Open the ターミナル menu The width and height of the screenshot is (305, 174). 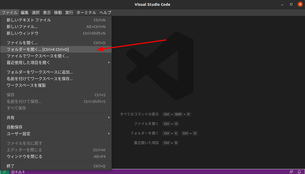tap(86, 13)
